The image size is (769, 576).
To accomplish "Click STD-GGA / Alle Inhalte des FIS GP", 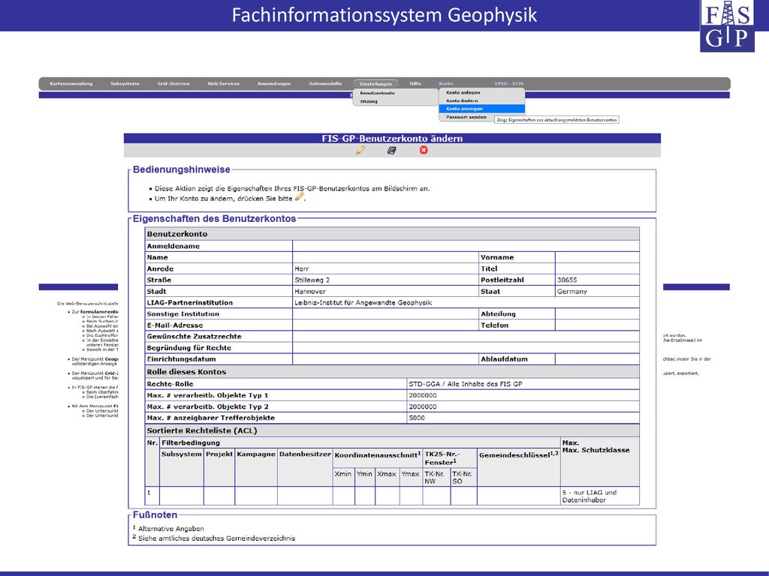I will [466, 383].
